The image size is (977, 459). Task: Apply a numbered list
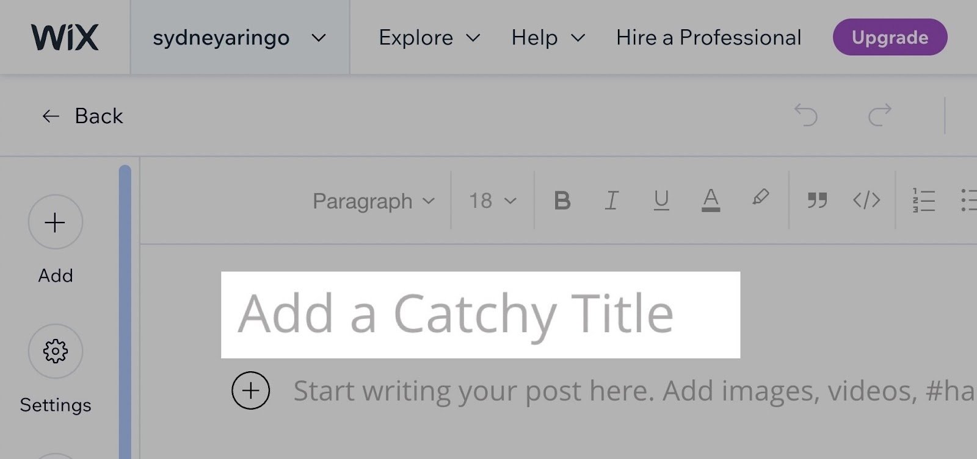point(923,200)
